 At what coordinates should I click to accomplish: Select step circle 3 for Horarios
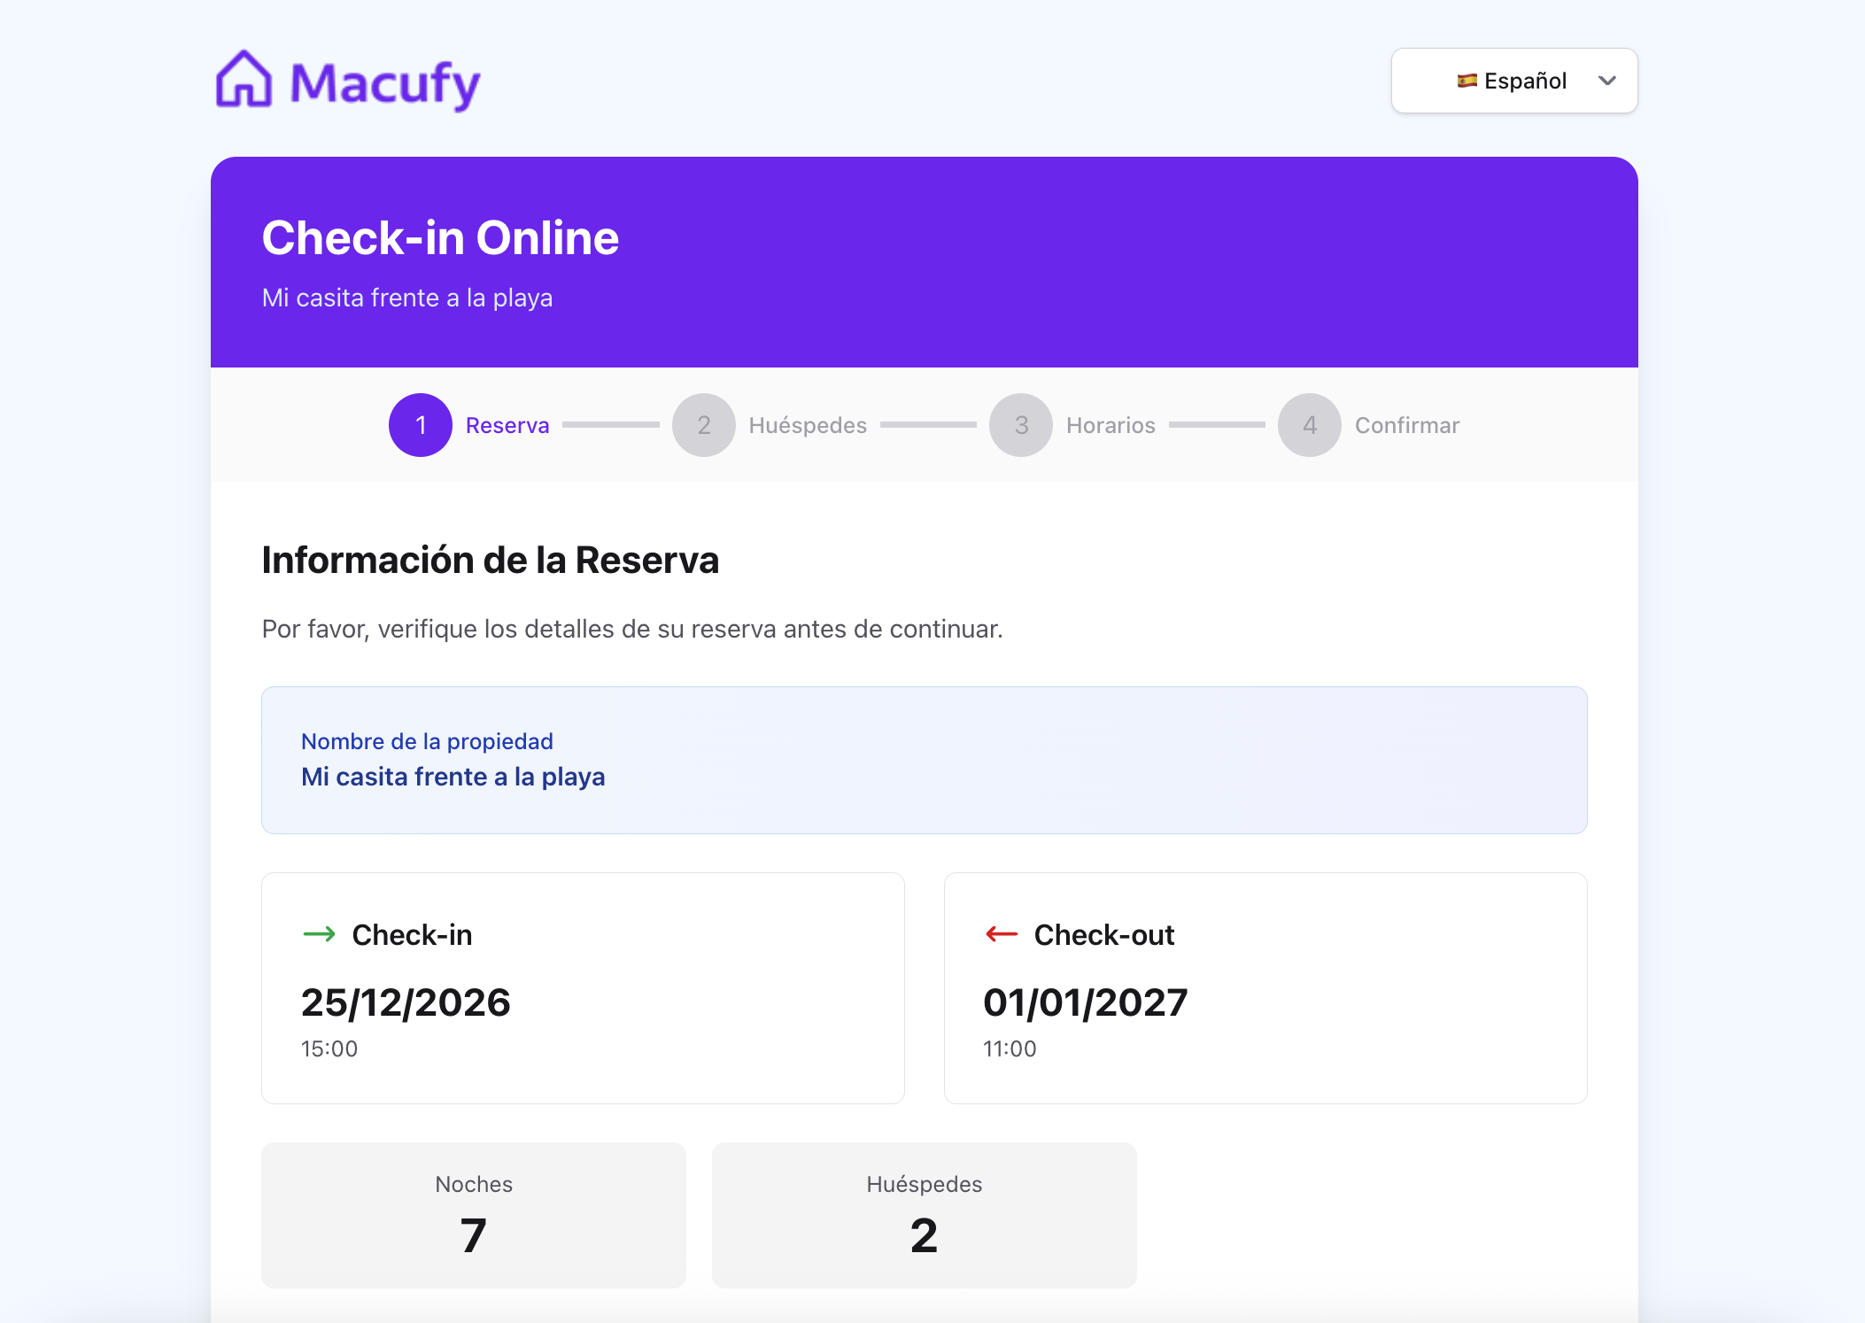click(x=1020, y=425)
